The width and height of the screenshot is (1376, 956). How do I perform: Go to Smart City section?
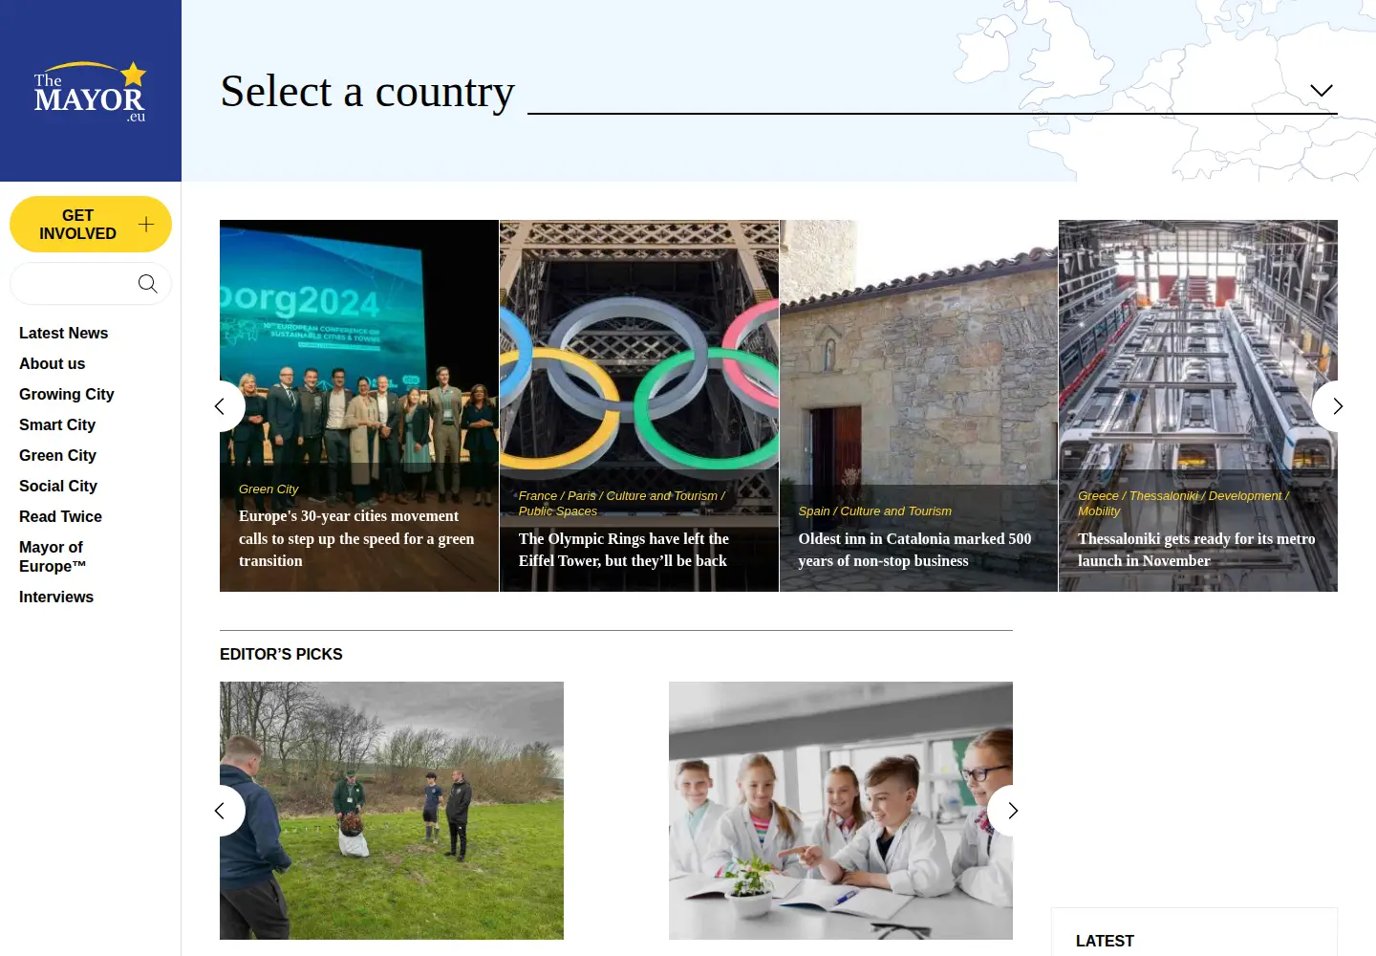pyautogui.click(x=57, y=424)
